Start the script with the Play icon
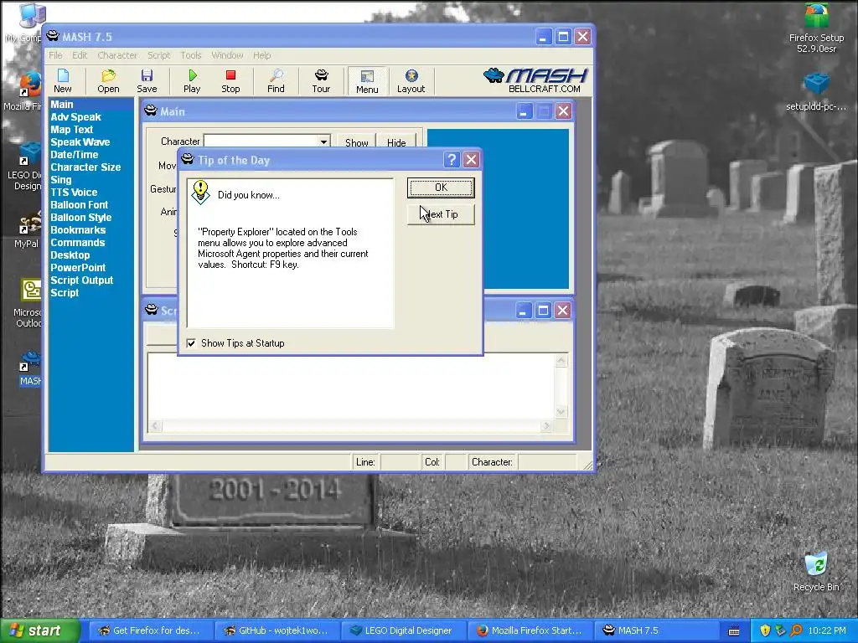Image resolution: width=858 pixels, height=643 pixels. (192, 81)
